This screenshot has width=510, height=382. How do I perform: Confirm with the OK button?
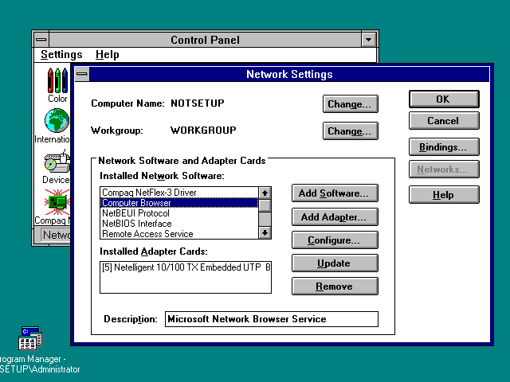pyautogui.click(x=444, y=99)
